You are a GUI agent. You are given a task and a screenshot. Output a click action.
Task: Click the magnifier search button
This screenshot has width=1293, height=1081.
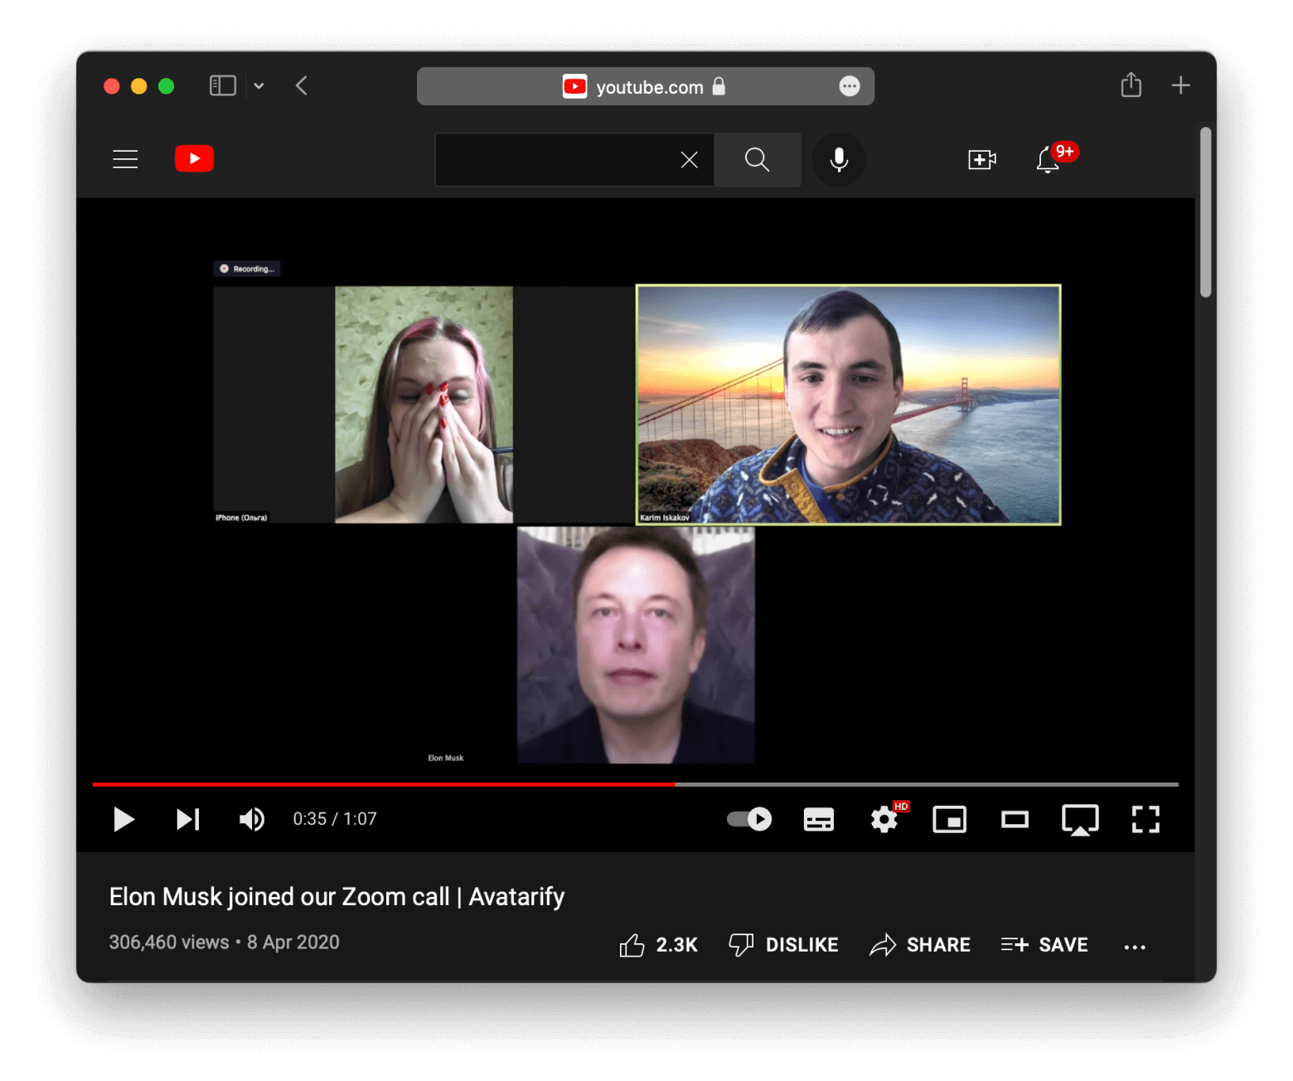click(757, 159)
